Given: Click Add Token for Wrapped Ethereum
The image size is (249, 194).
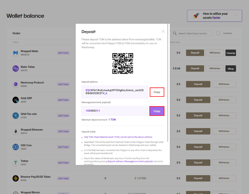Looking at the screenshot, I should (x=63, y=131).
